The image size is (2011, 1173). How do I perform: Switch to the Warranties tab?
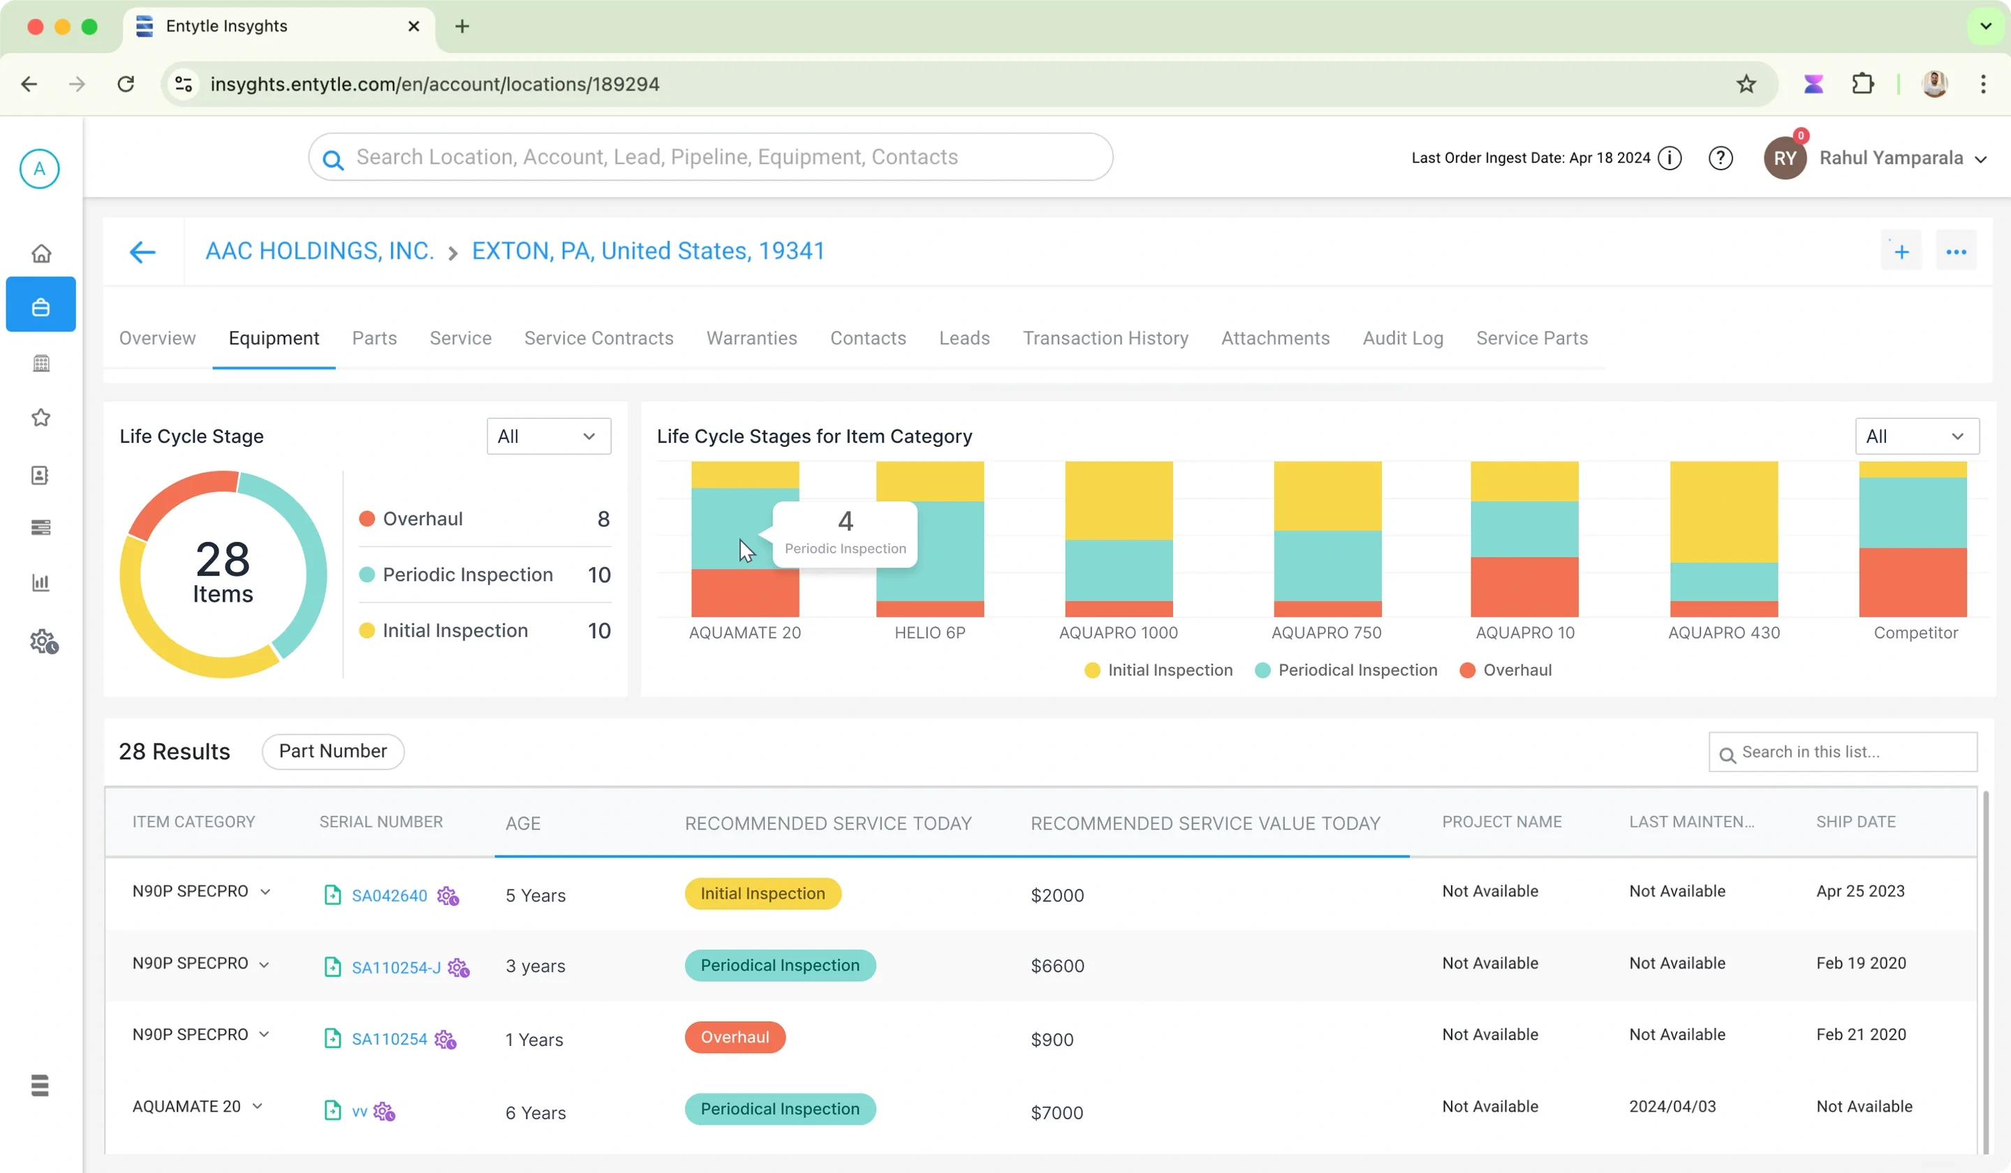(x=752, y=339)
